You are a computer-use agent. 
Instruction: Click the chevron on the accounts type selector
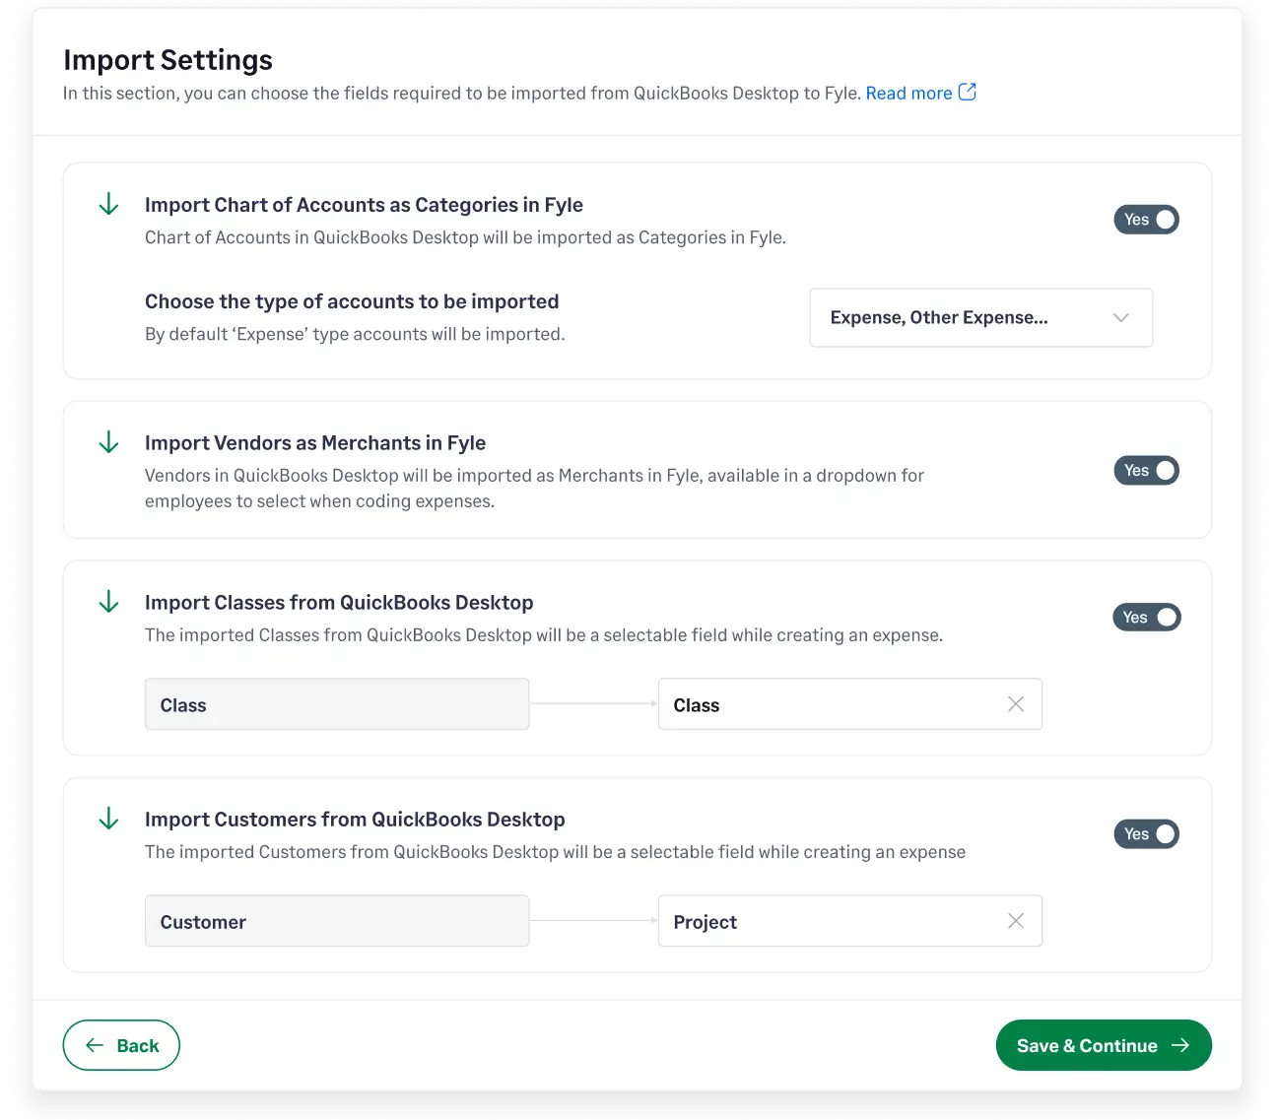(1120, 317)
